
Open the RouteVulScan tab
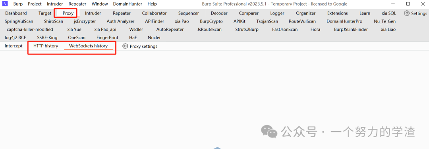(x=302, y=21)
